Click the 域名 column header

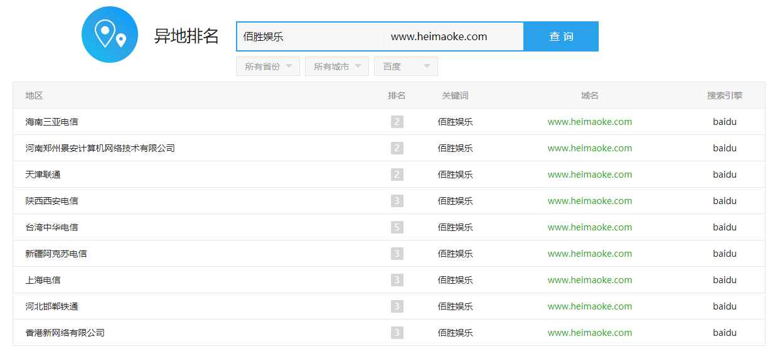point(590,95)
